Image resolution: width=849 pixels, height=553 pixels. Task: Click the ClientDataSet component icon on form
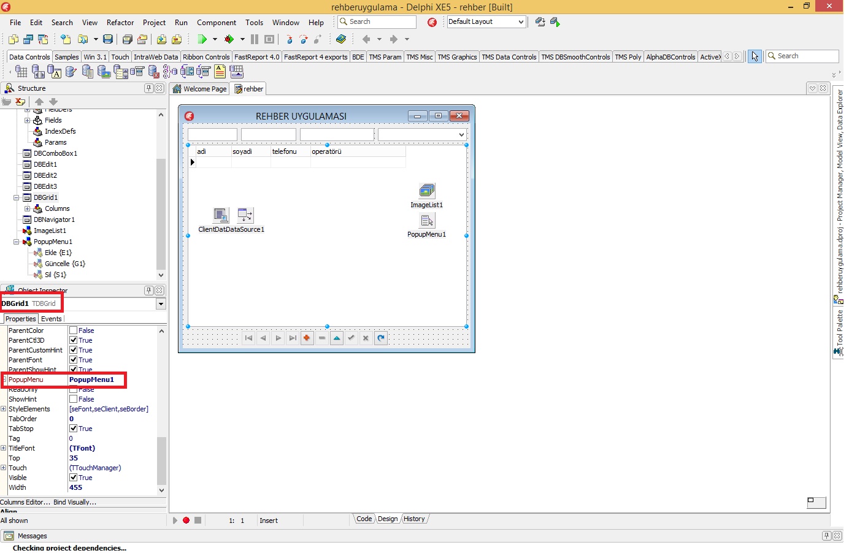tap(220, 215)
